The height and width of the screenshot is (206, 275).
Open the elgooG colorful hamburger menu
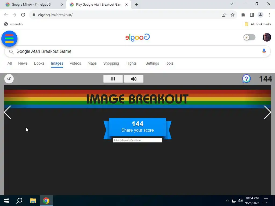point(9,39)
